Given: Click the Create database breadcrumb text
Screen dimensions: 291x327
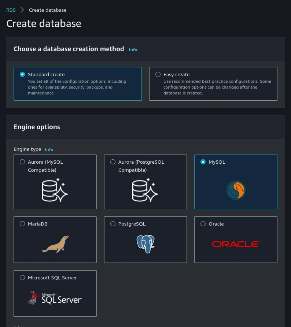Looking at the screenshot, I should pos(48,10).
